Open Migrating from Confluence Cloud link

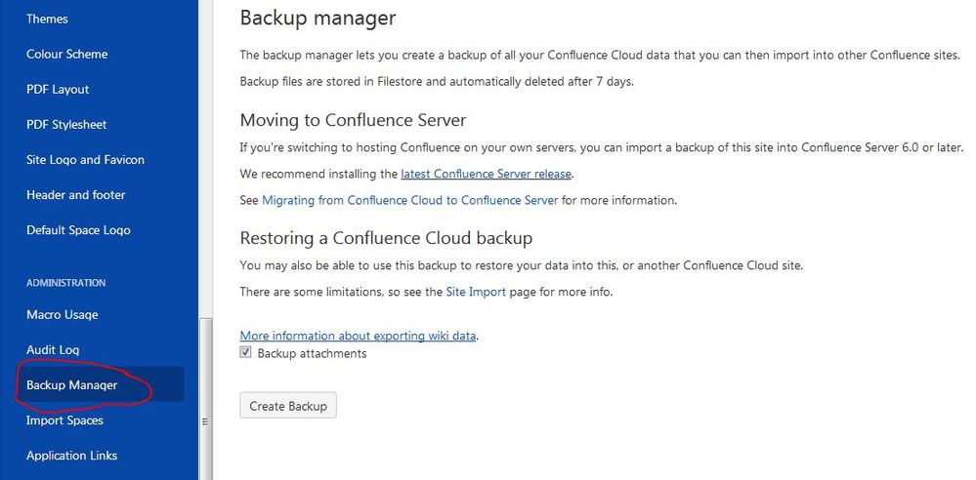pyautogui.click(x=410, y=200)
